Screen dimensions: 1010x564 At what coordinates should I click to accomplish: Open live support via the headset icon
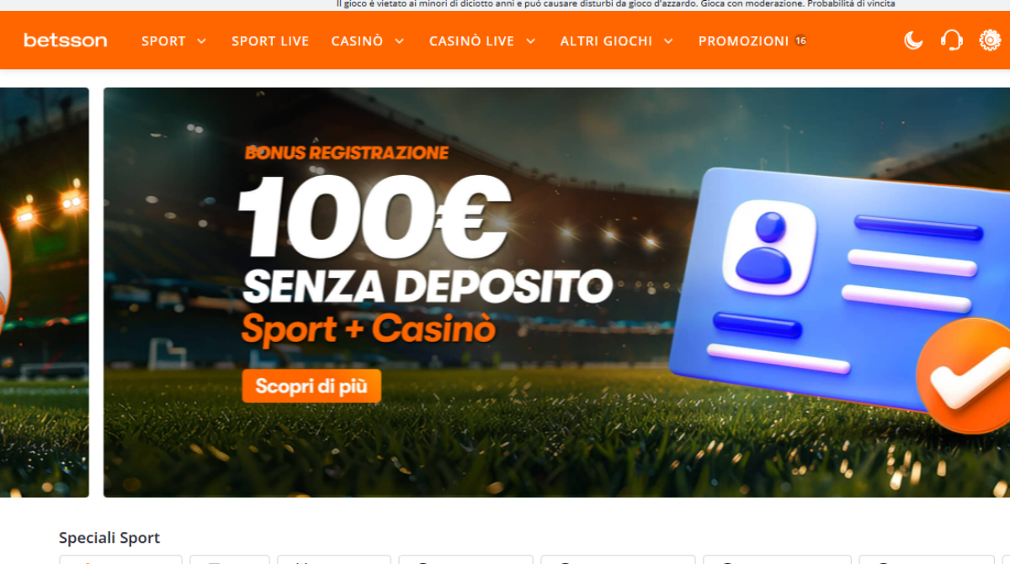952,40
